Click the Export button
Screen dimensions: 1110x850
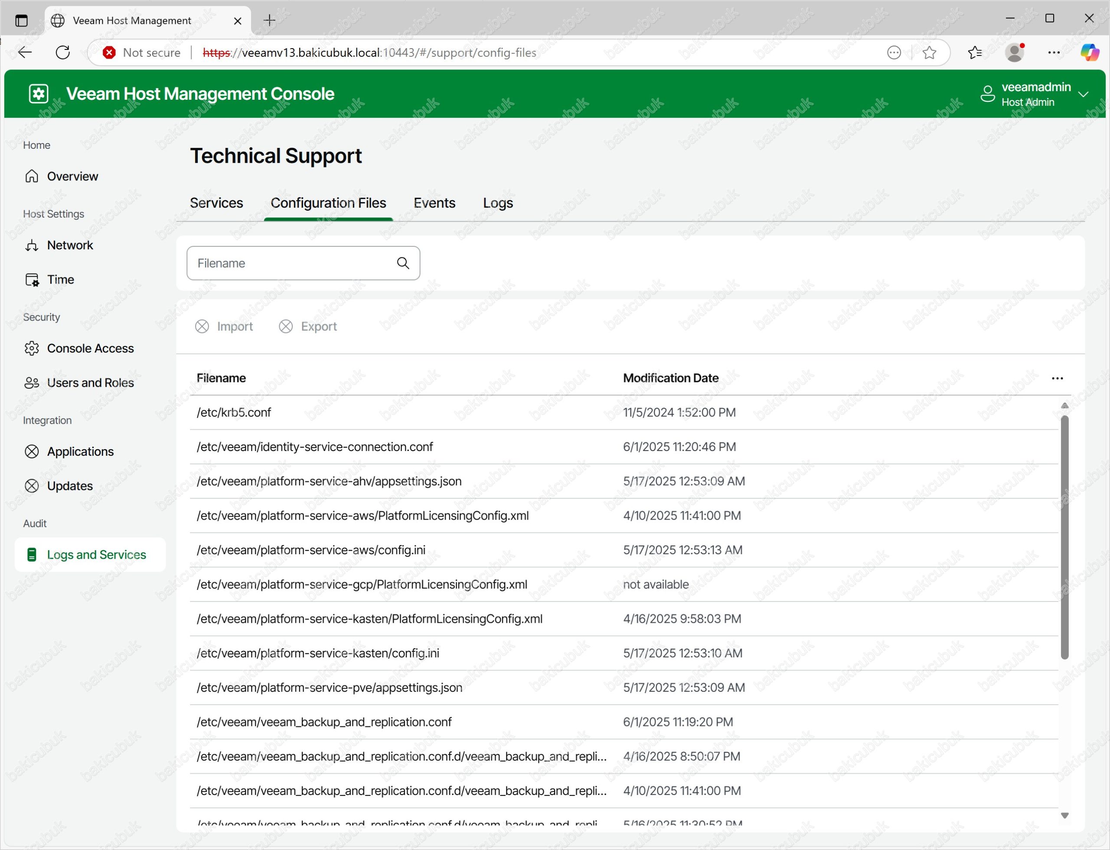(307, 326)
